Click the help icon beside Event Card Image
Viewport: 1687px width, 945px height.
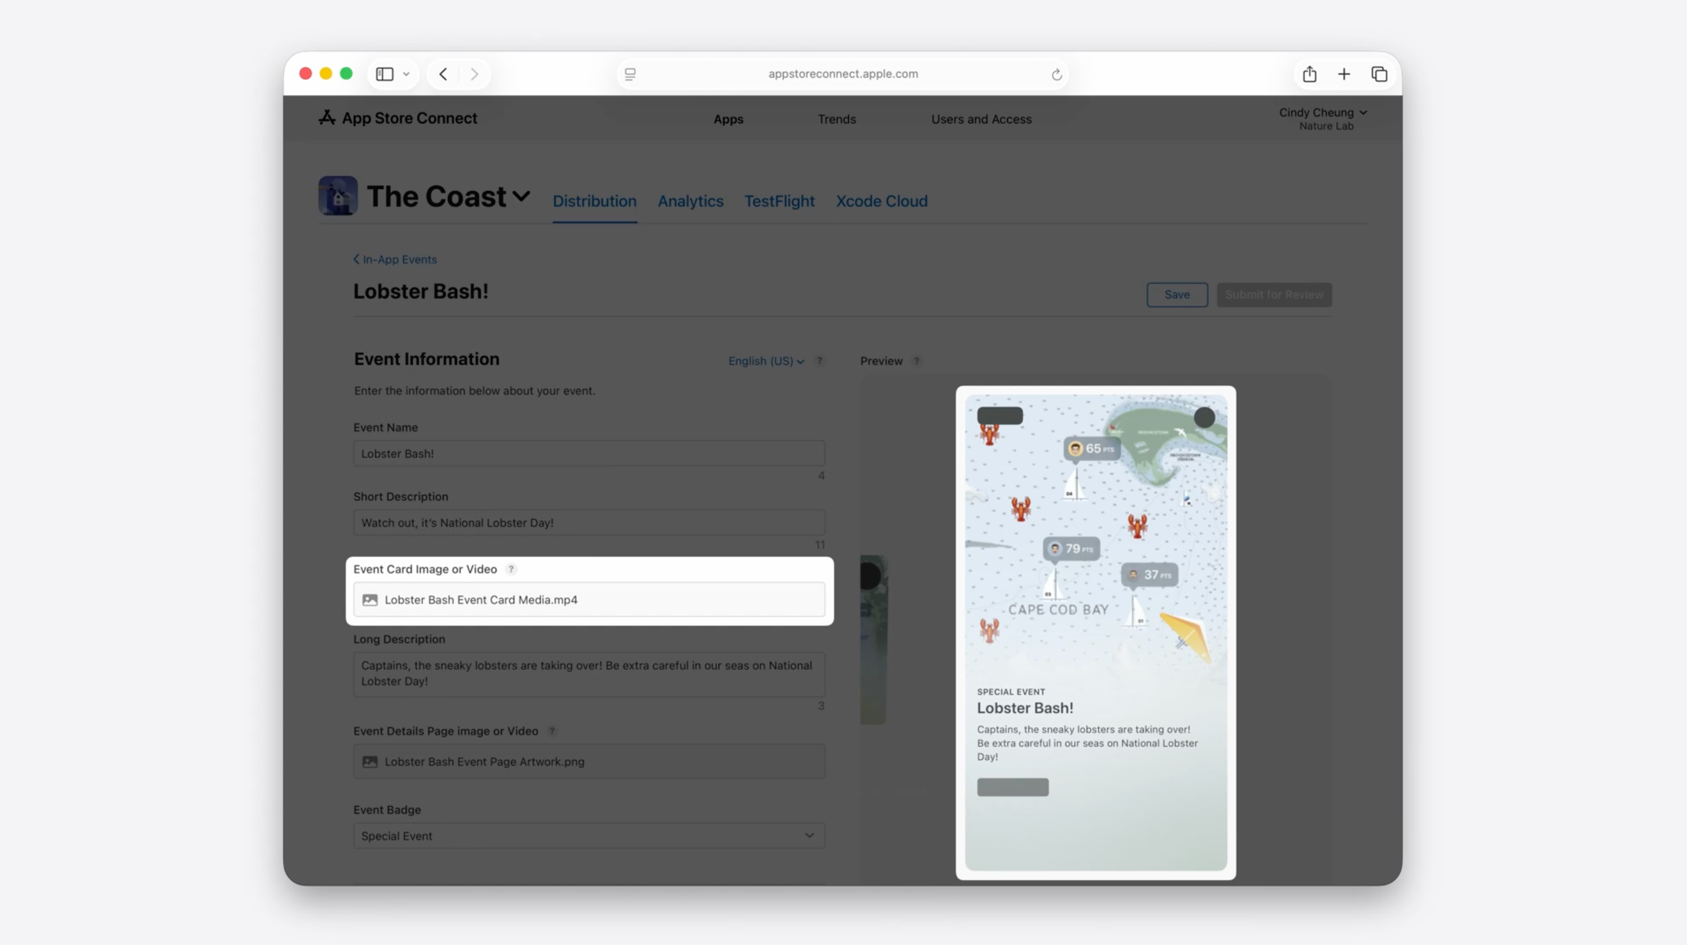pos(511,569)
